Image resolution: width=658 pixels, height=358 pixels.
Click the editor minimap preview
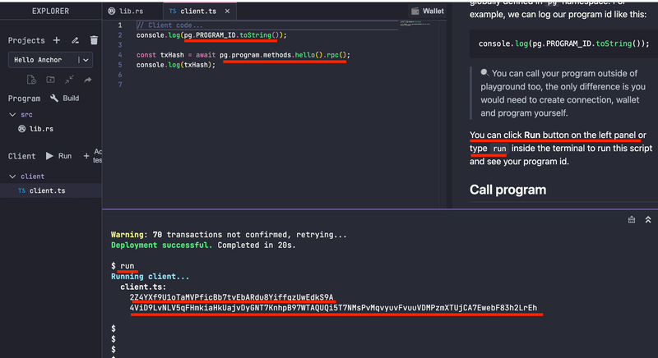(415, 24)
